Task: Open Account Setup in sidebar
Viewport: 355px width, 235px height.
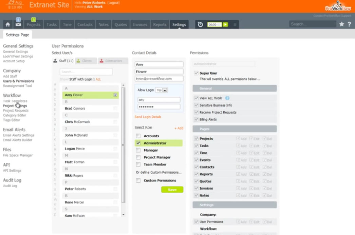Action: tap(14, 61)
